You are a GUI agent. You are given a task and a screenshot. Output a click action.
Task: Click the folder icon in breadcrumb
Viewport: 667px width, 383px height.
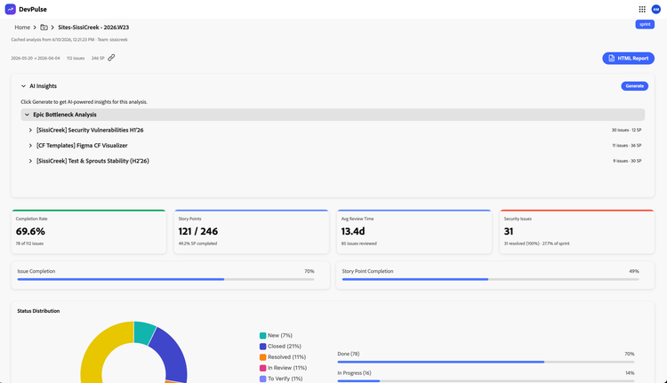click(44, 28)
